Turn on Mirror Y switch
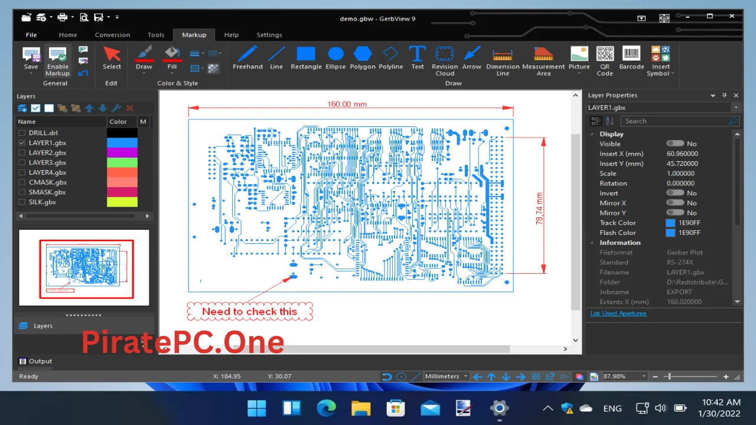This screenshot has width=756, height=425. tap(675, 212)
